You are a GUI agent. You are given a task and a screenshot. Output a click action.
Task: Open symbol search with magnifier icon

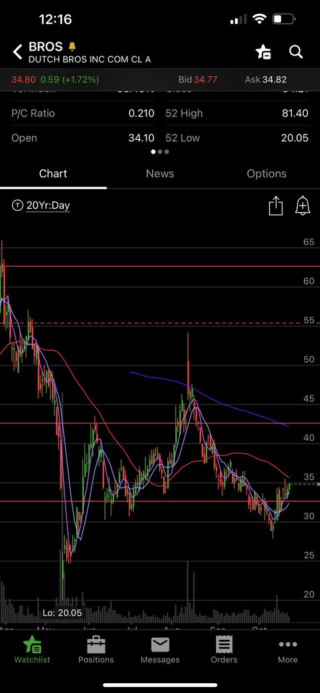296,52
